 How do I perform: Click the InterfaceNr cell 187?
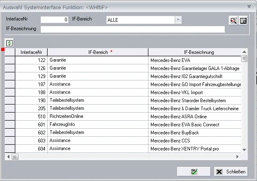point(31,84)
